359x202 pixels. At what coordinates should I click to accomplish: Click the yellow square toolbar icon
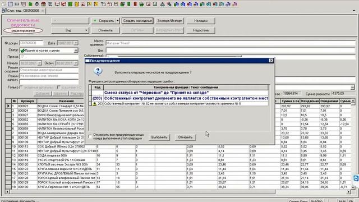click(x=76, y=4)
